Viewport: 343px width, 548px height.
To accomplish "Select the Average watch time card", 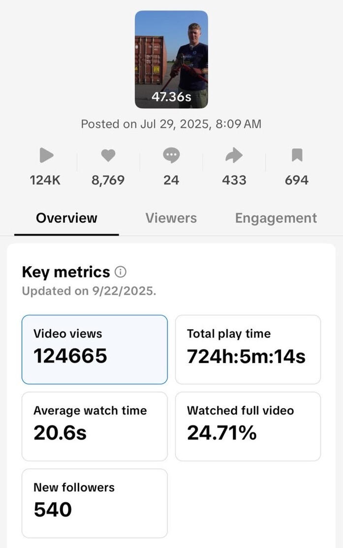I will pyautogui.click(x=94, y=426).
